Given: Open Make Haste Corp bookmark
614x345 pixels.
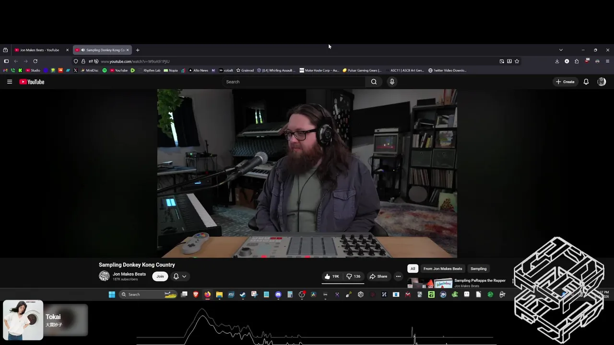Looking at the screenshot, I should click(319, 70).
